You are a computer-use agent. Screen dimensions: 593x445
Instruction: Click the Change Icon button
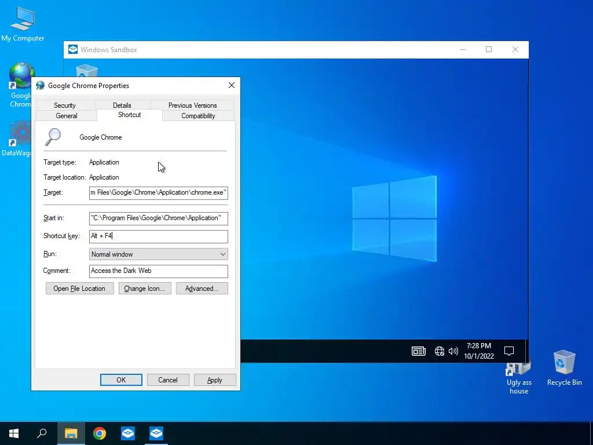coord(144,289)
